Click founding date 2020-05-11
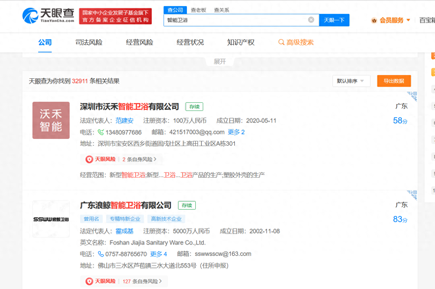435x289 pixels. click(x=261, y=121)
